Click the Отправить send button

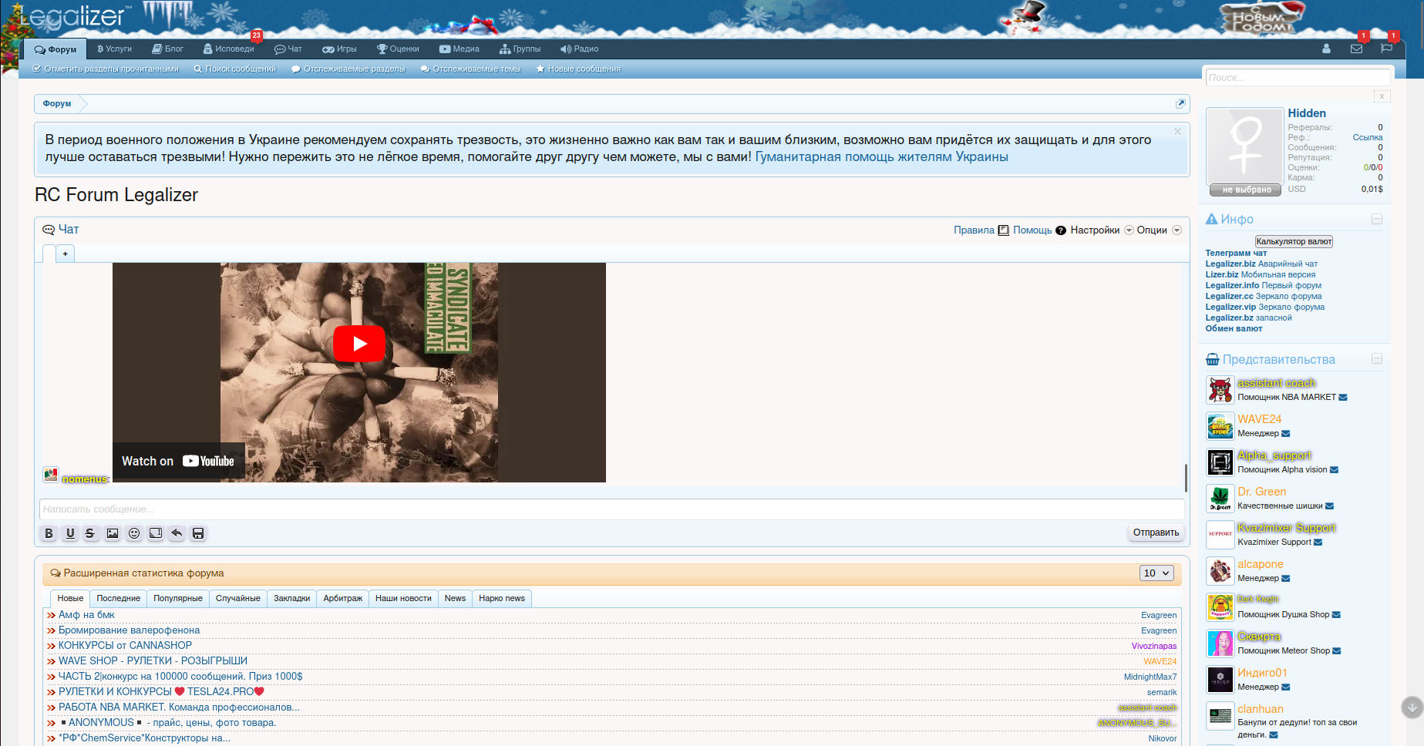click(1156, 533)
